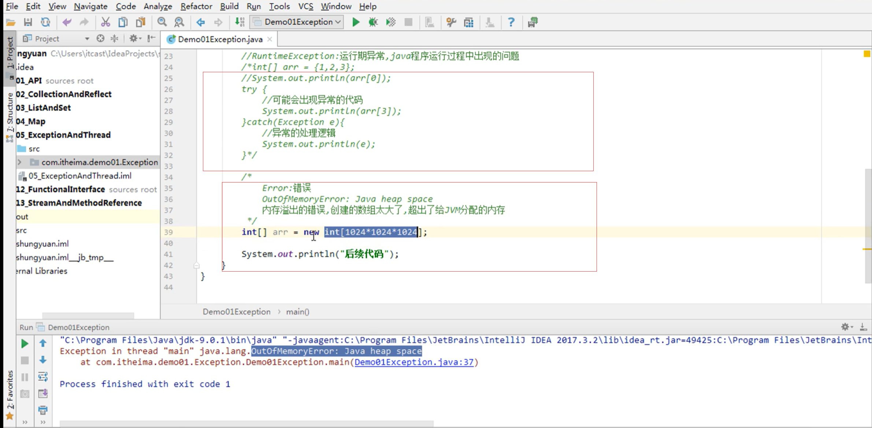The height and width of the screenshot is (428, 872).
Task: Click the Help question mark icon
Action: coord(511,22)
